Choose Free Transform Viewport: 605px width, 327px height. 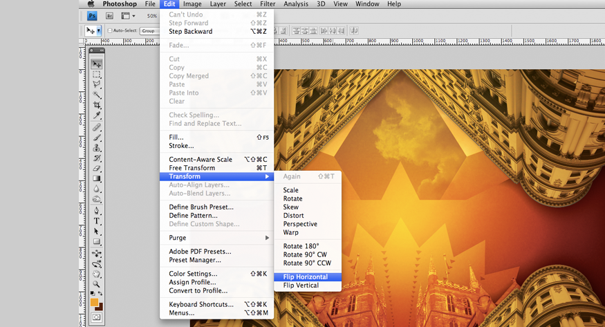click(217, 168)
